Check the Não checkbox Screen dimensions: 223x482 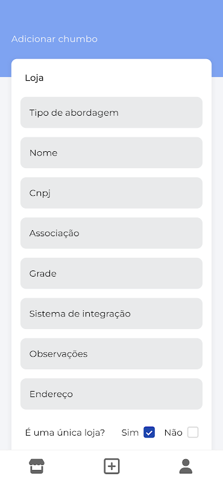coord(193,433)
